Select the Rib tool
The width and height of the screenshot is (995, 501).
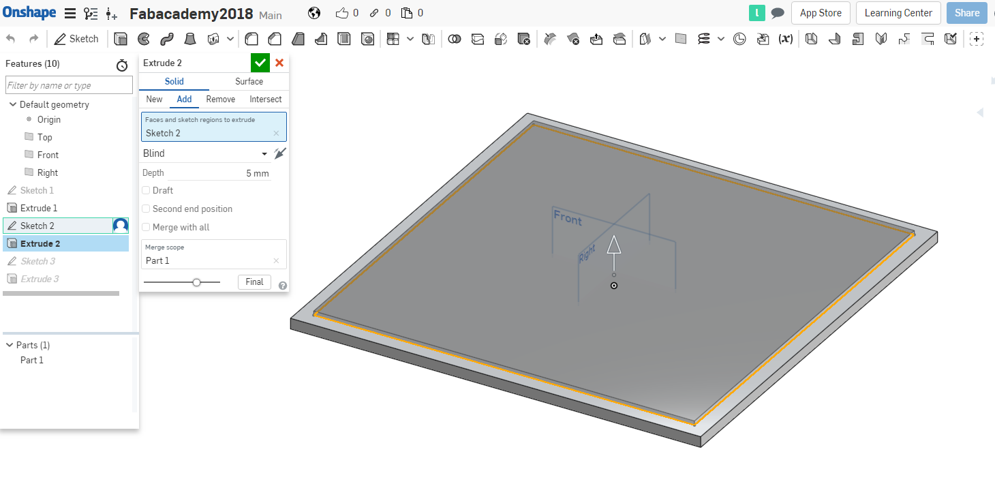[x=321, y=39]
